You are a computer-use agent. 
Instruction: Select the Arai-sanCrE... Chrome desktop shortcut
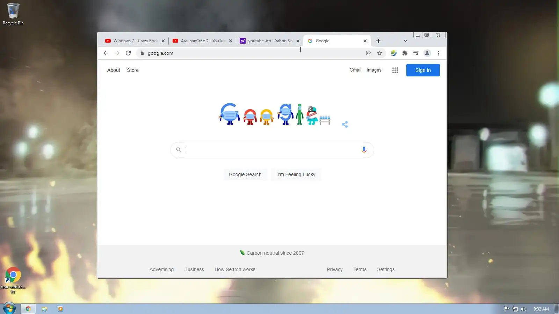click(x=13, y=281)
